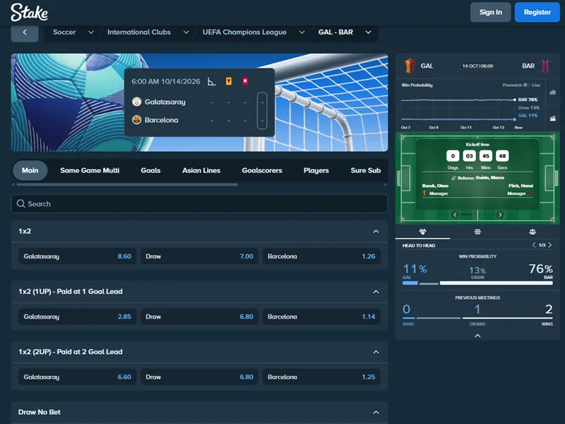565x424 pixels.
Task: Select the red card stats icon
Action: (x=245, y=81)
